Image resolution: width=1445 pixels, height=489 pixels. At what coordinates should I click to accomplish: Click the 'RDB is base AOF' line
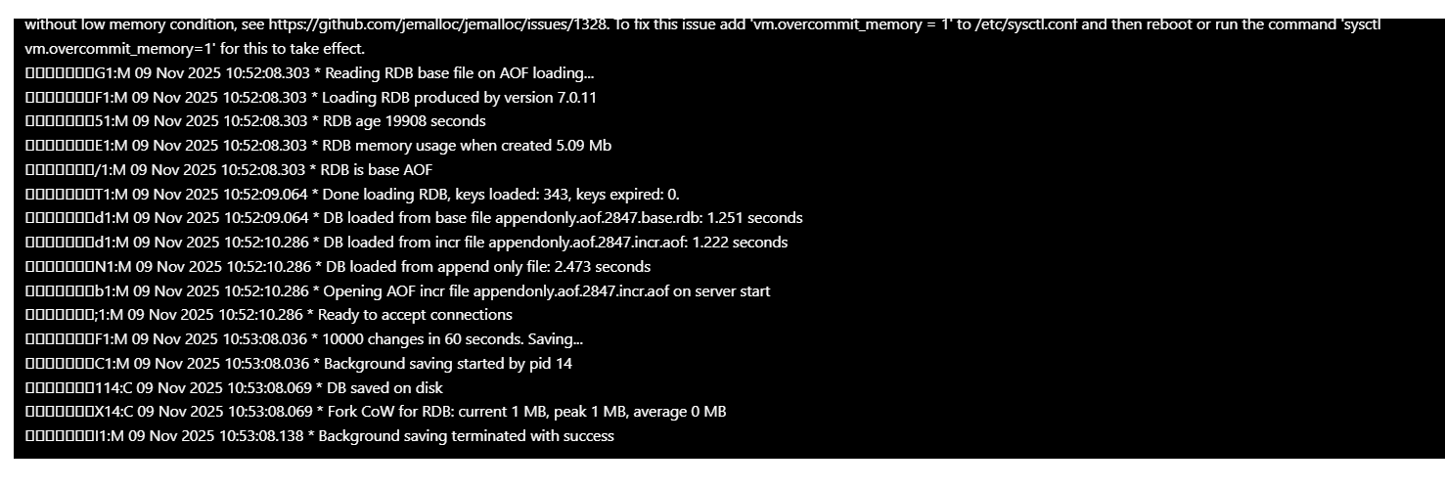point(377,170)
